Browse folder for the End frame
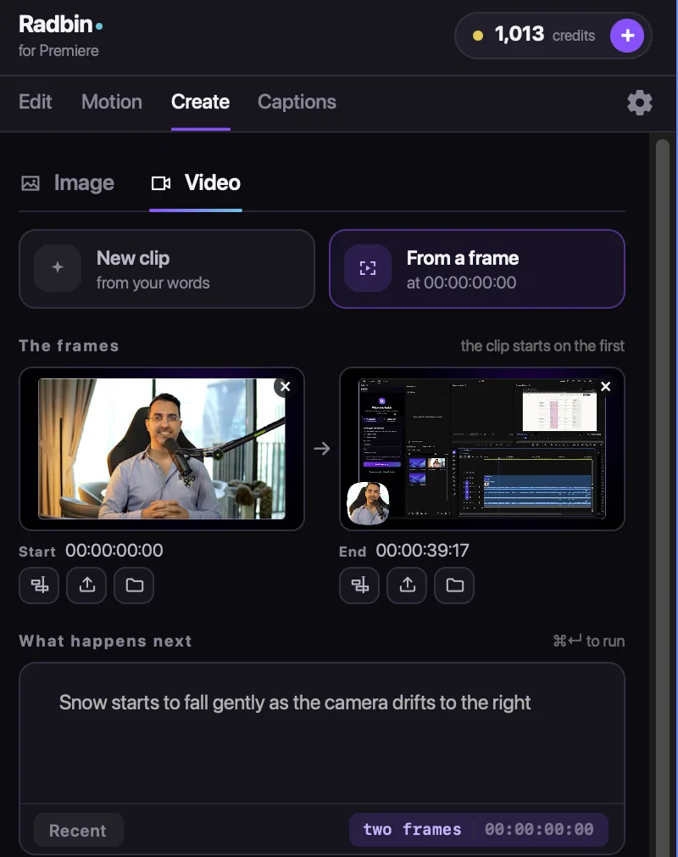The image size is (678, 857). tap(455, 585)
